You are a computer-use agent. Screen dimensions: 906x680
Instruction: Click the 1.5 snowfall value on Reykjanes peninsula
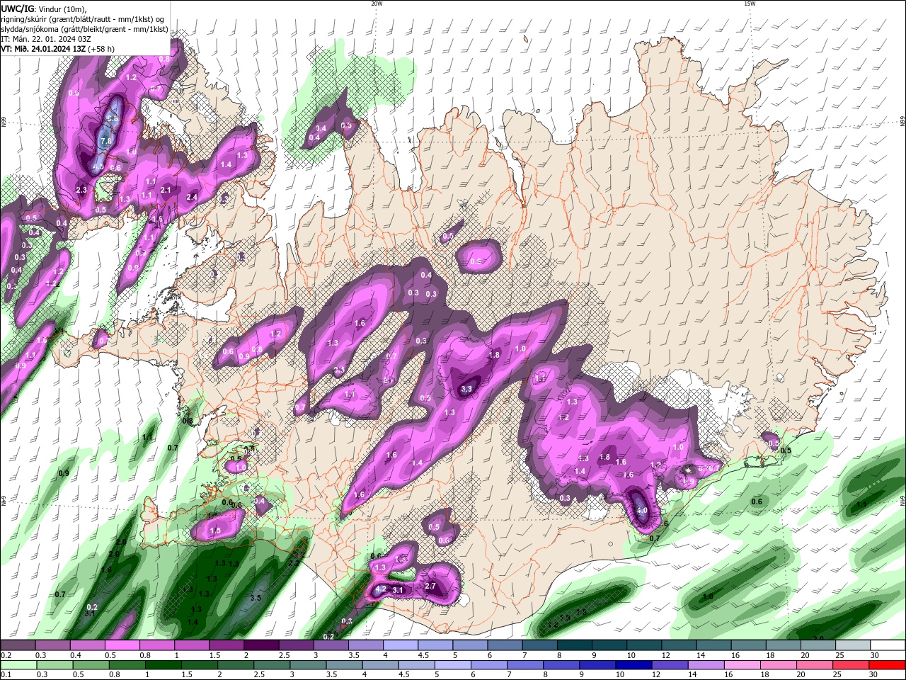pos(215,531)
